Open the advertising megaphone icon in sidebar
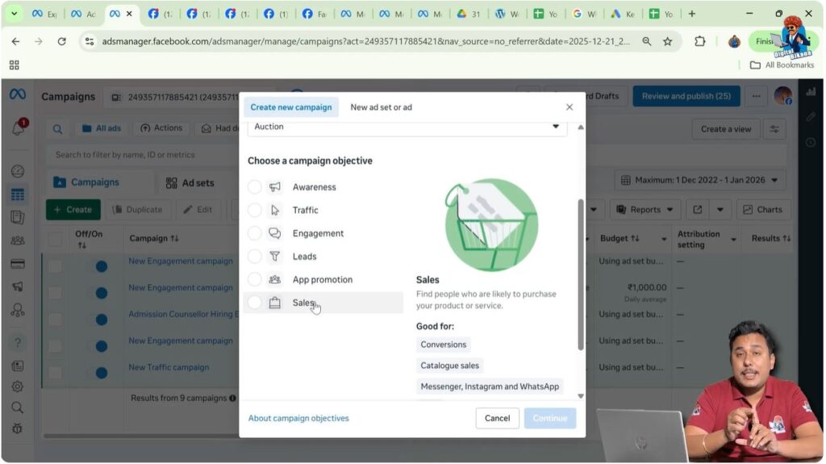Image resolution: width=826 pixels, height=464 pixels. click(17, 286)
